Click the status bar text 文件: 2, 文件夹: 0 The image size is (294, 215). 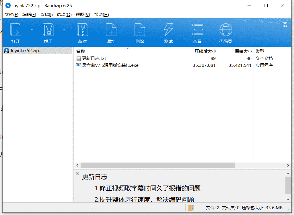click(223, 208)
